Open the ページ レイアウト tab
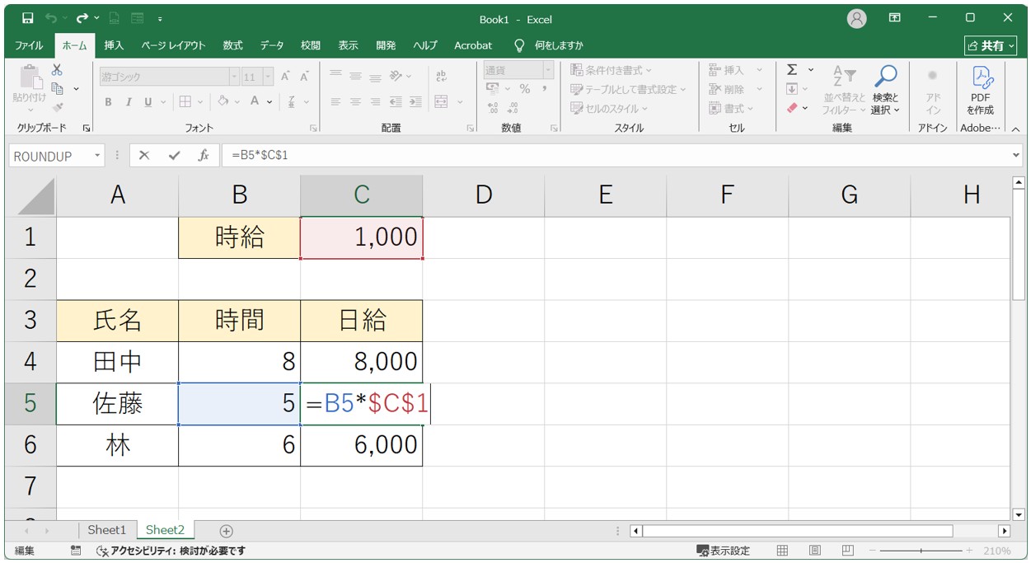Viewport: 1031px width, 563px height. [173, 45]
